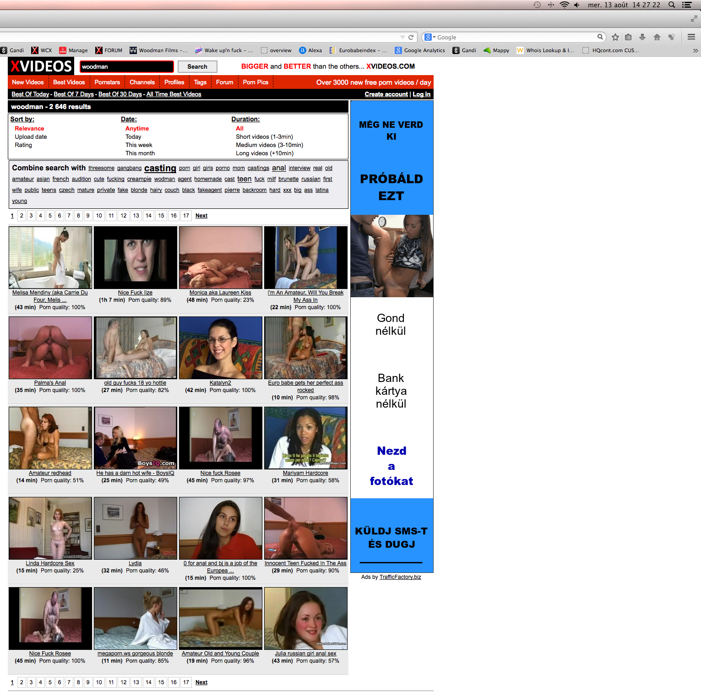Viewport: 701px width, 692px height.
Task: Open the Channels tab in the navigation bar
Action: coord(142,82)
